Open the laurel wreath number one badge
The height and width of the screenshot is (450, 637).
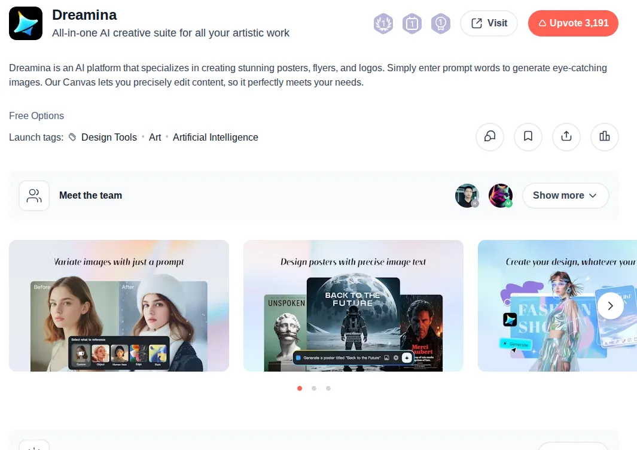click(383, 23)
